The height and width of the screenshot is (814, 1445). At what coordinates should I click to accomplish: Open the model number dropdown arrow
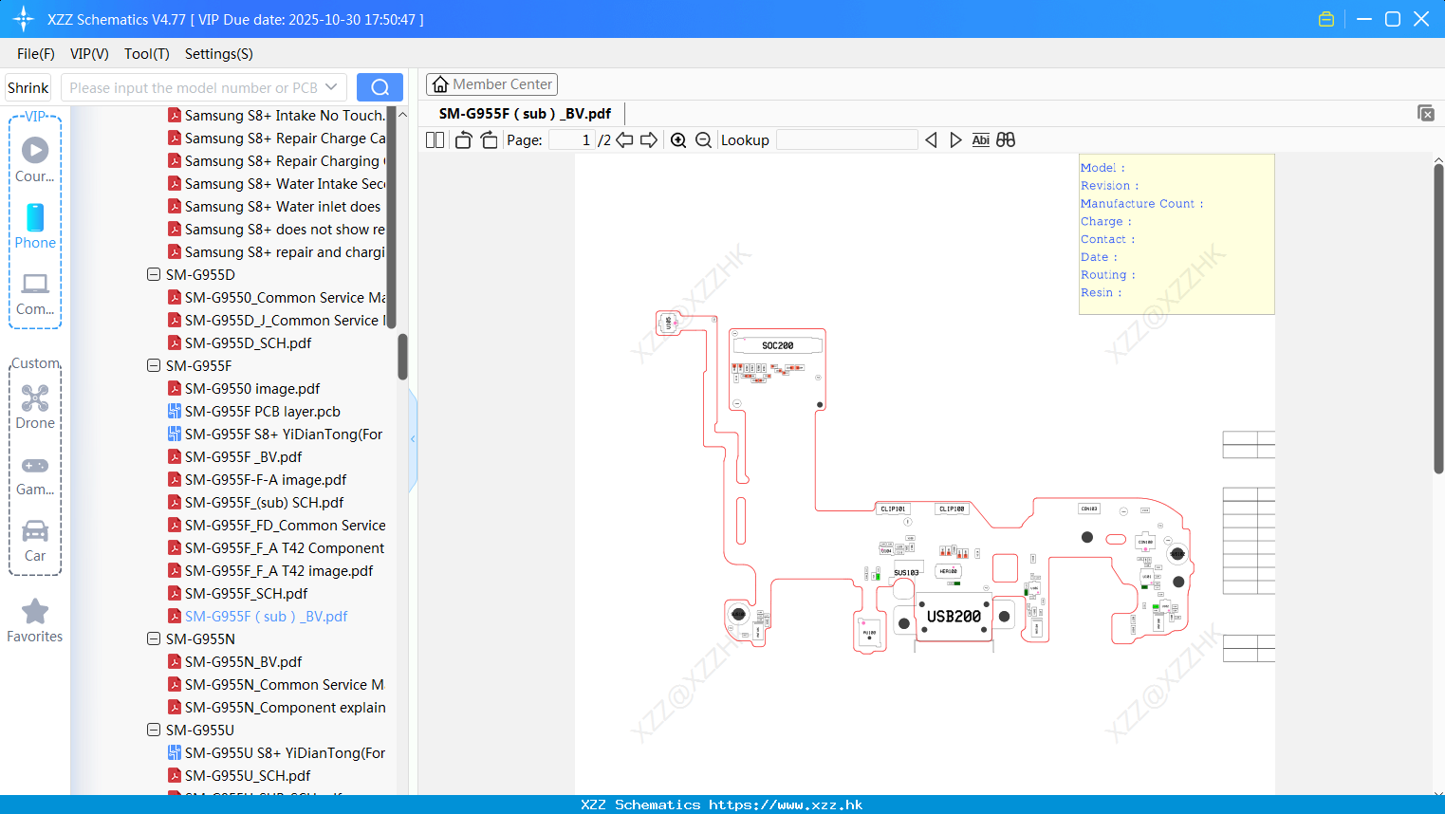point(331,87)
